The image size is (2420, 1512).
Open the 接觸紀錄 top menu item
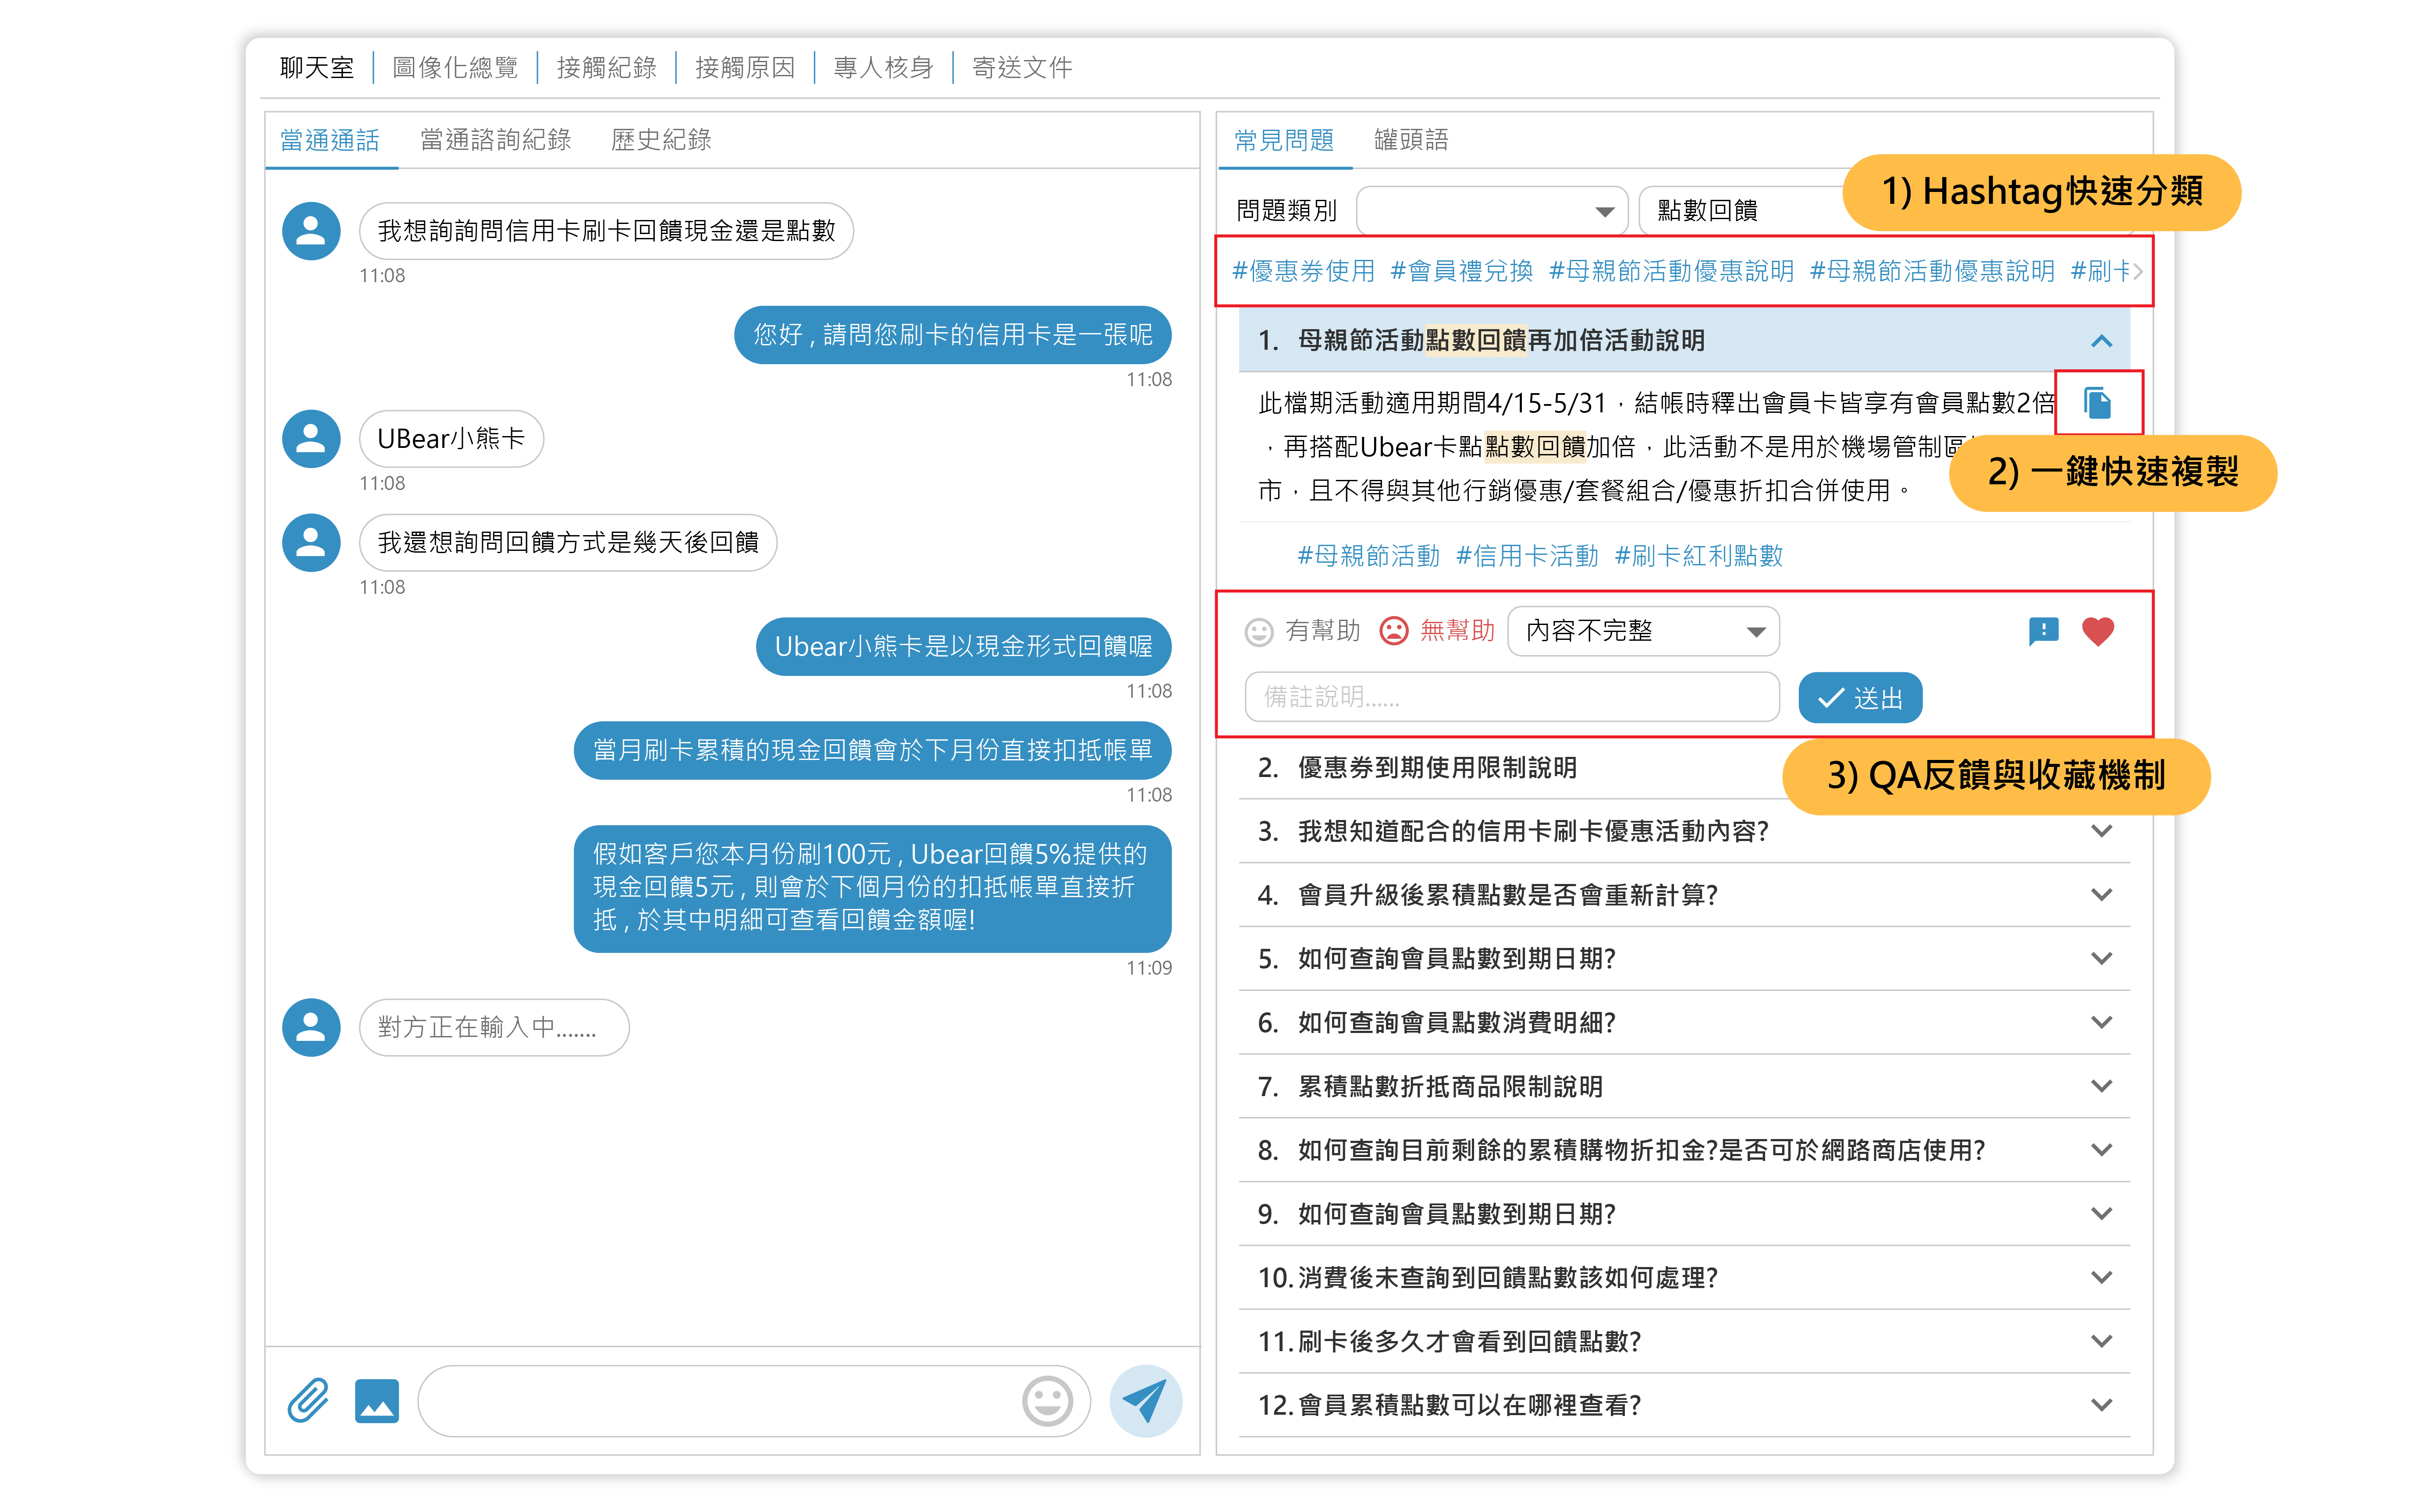coord(606,68)
